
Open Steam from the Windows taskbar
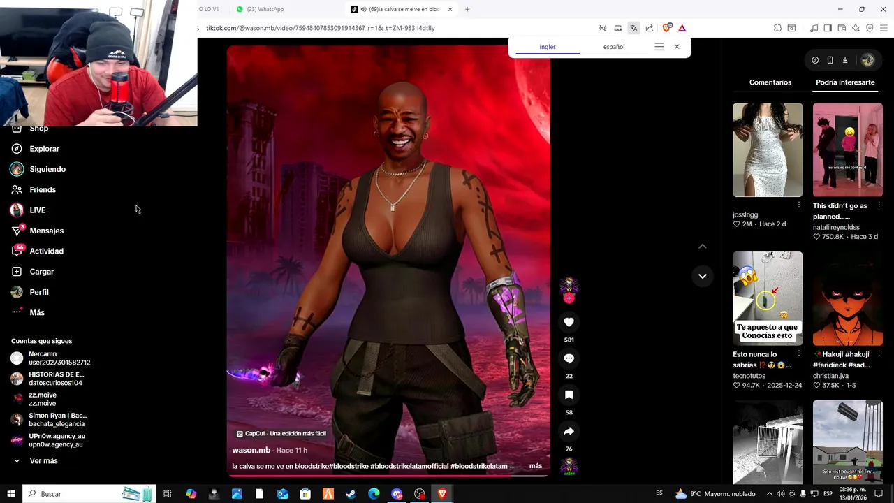point(351,494)
